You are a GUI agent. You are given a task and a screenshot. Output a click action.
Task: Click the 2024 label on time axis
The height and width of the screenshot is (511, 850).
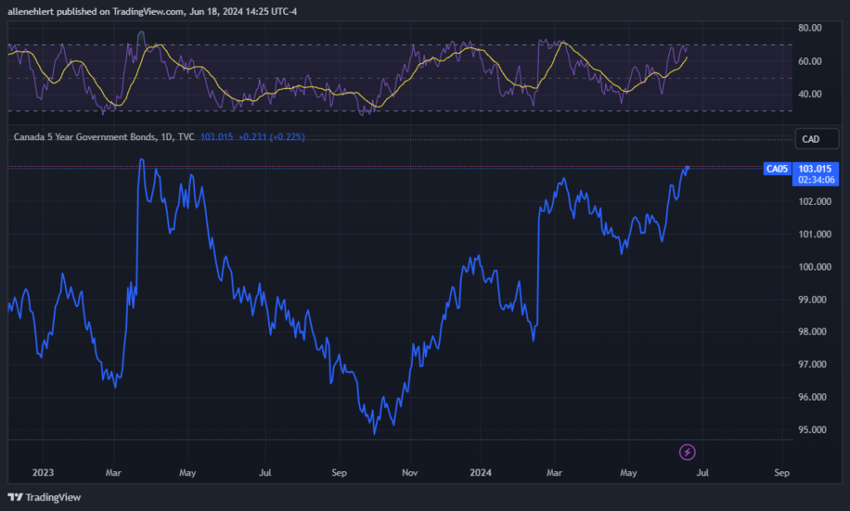coord(481,473)
